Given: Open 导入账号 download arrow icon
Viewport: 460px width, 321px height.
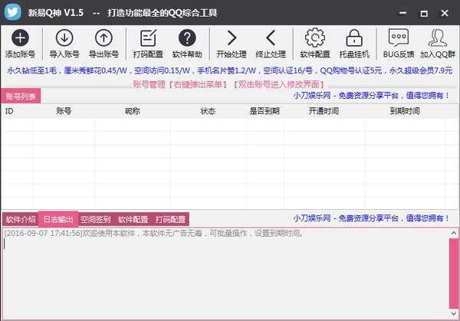Looking at the screenshot, I should point(64,38).
